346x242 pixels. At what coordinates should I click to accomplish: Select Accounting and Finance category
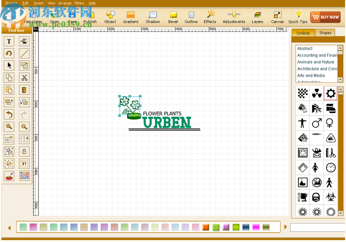coord(317,55)
